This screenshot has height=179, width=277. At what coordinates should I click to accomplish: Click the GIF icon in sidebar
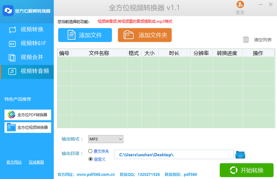[12, 44]
